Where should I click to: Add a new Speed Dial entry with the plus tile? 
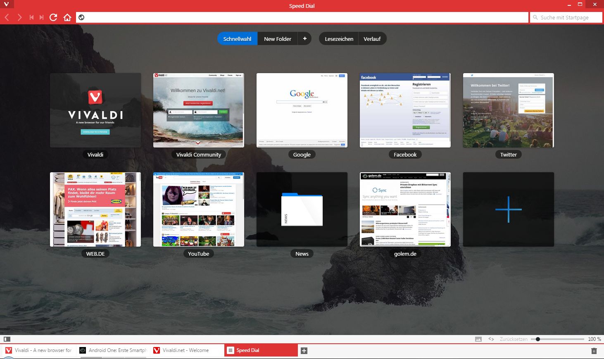508,209
